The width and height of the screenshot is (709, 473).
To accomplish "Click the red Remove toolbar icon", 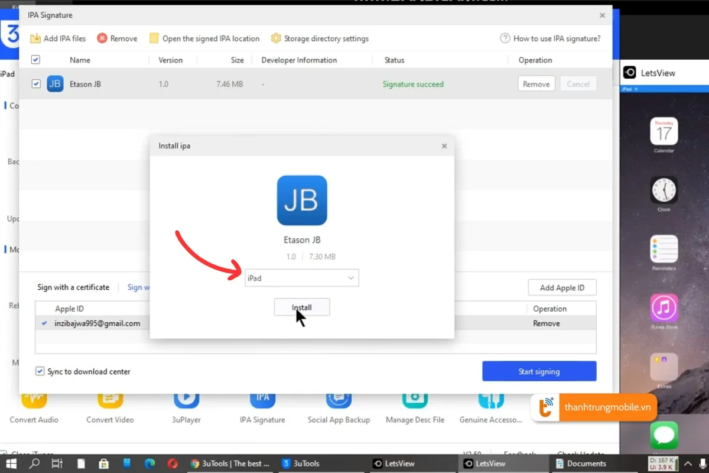I will [x=102, y=38].
